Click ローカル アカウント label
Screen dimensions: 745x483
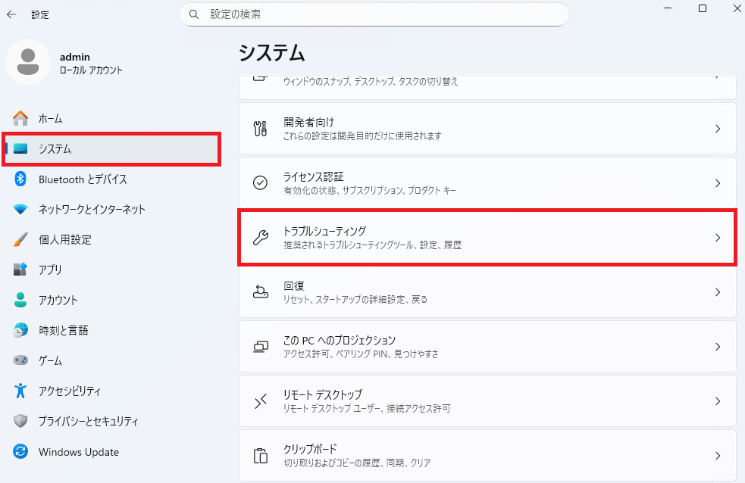[x=91, y=70]
